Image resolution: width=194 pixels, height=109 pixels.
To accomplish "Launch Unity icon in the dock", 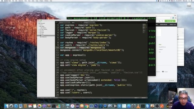I will click(x=115, y=106).
